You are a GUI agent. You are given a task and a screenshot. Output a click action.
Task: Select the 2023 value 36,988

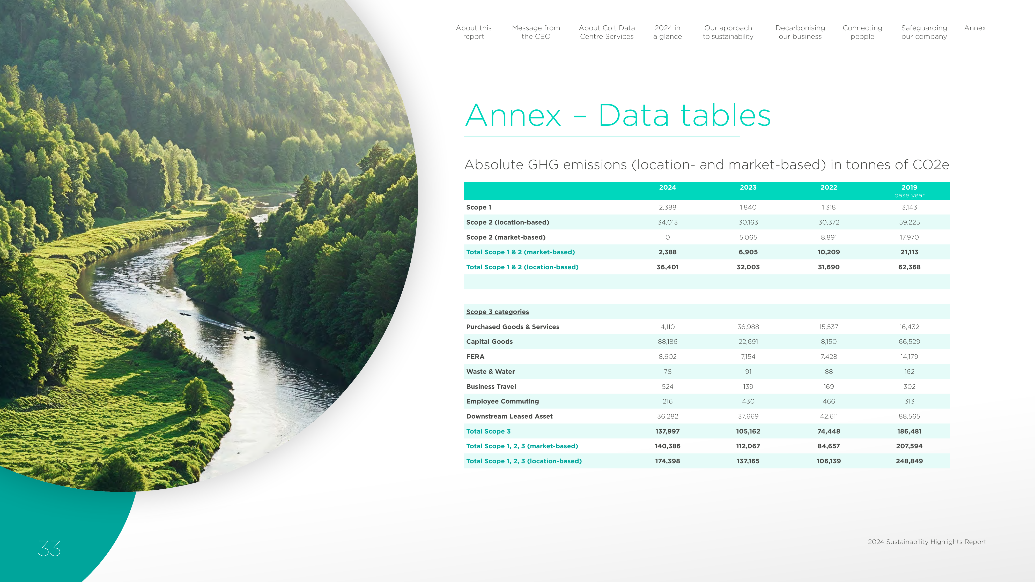click(x=748, y=327)
